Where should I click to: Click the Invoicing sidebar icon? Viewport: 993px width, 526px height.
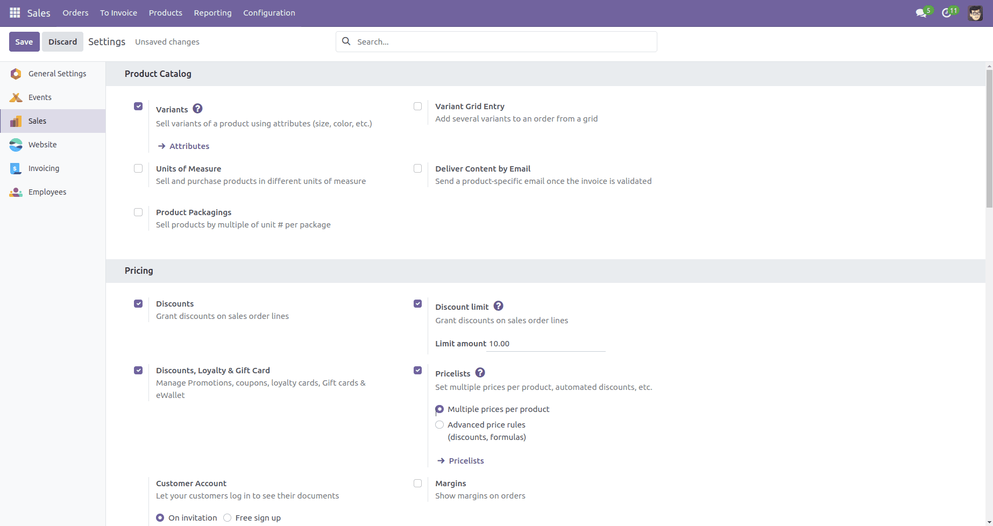16,168
